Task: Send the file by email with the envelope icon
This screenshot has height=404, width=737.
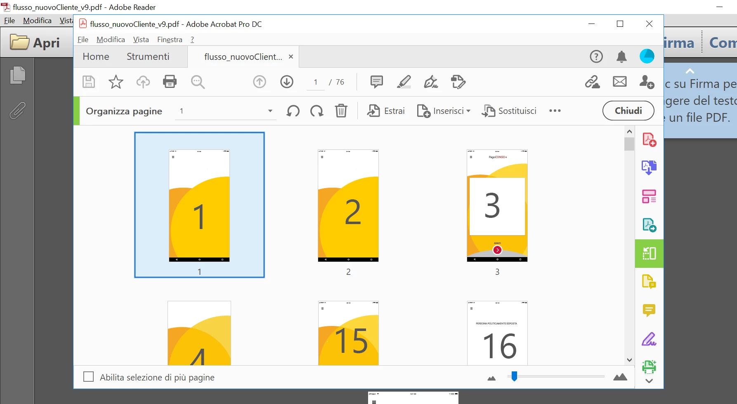Action: [619, 82]
